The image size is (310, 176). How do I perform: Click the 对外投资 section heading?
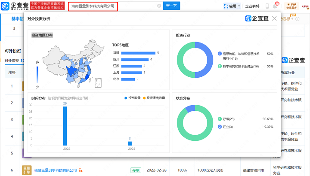point(13,51)
